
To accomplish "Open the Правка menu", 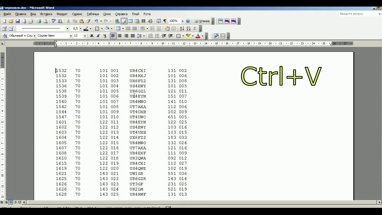I will click(21, 14).
